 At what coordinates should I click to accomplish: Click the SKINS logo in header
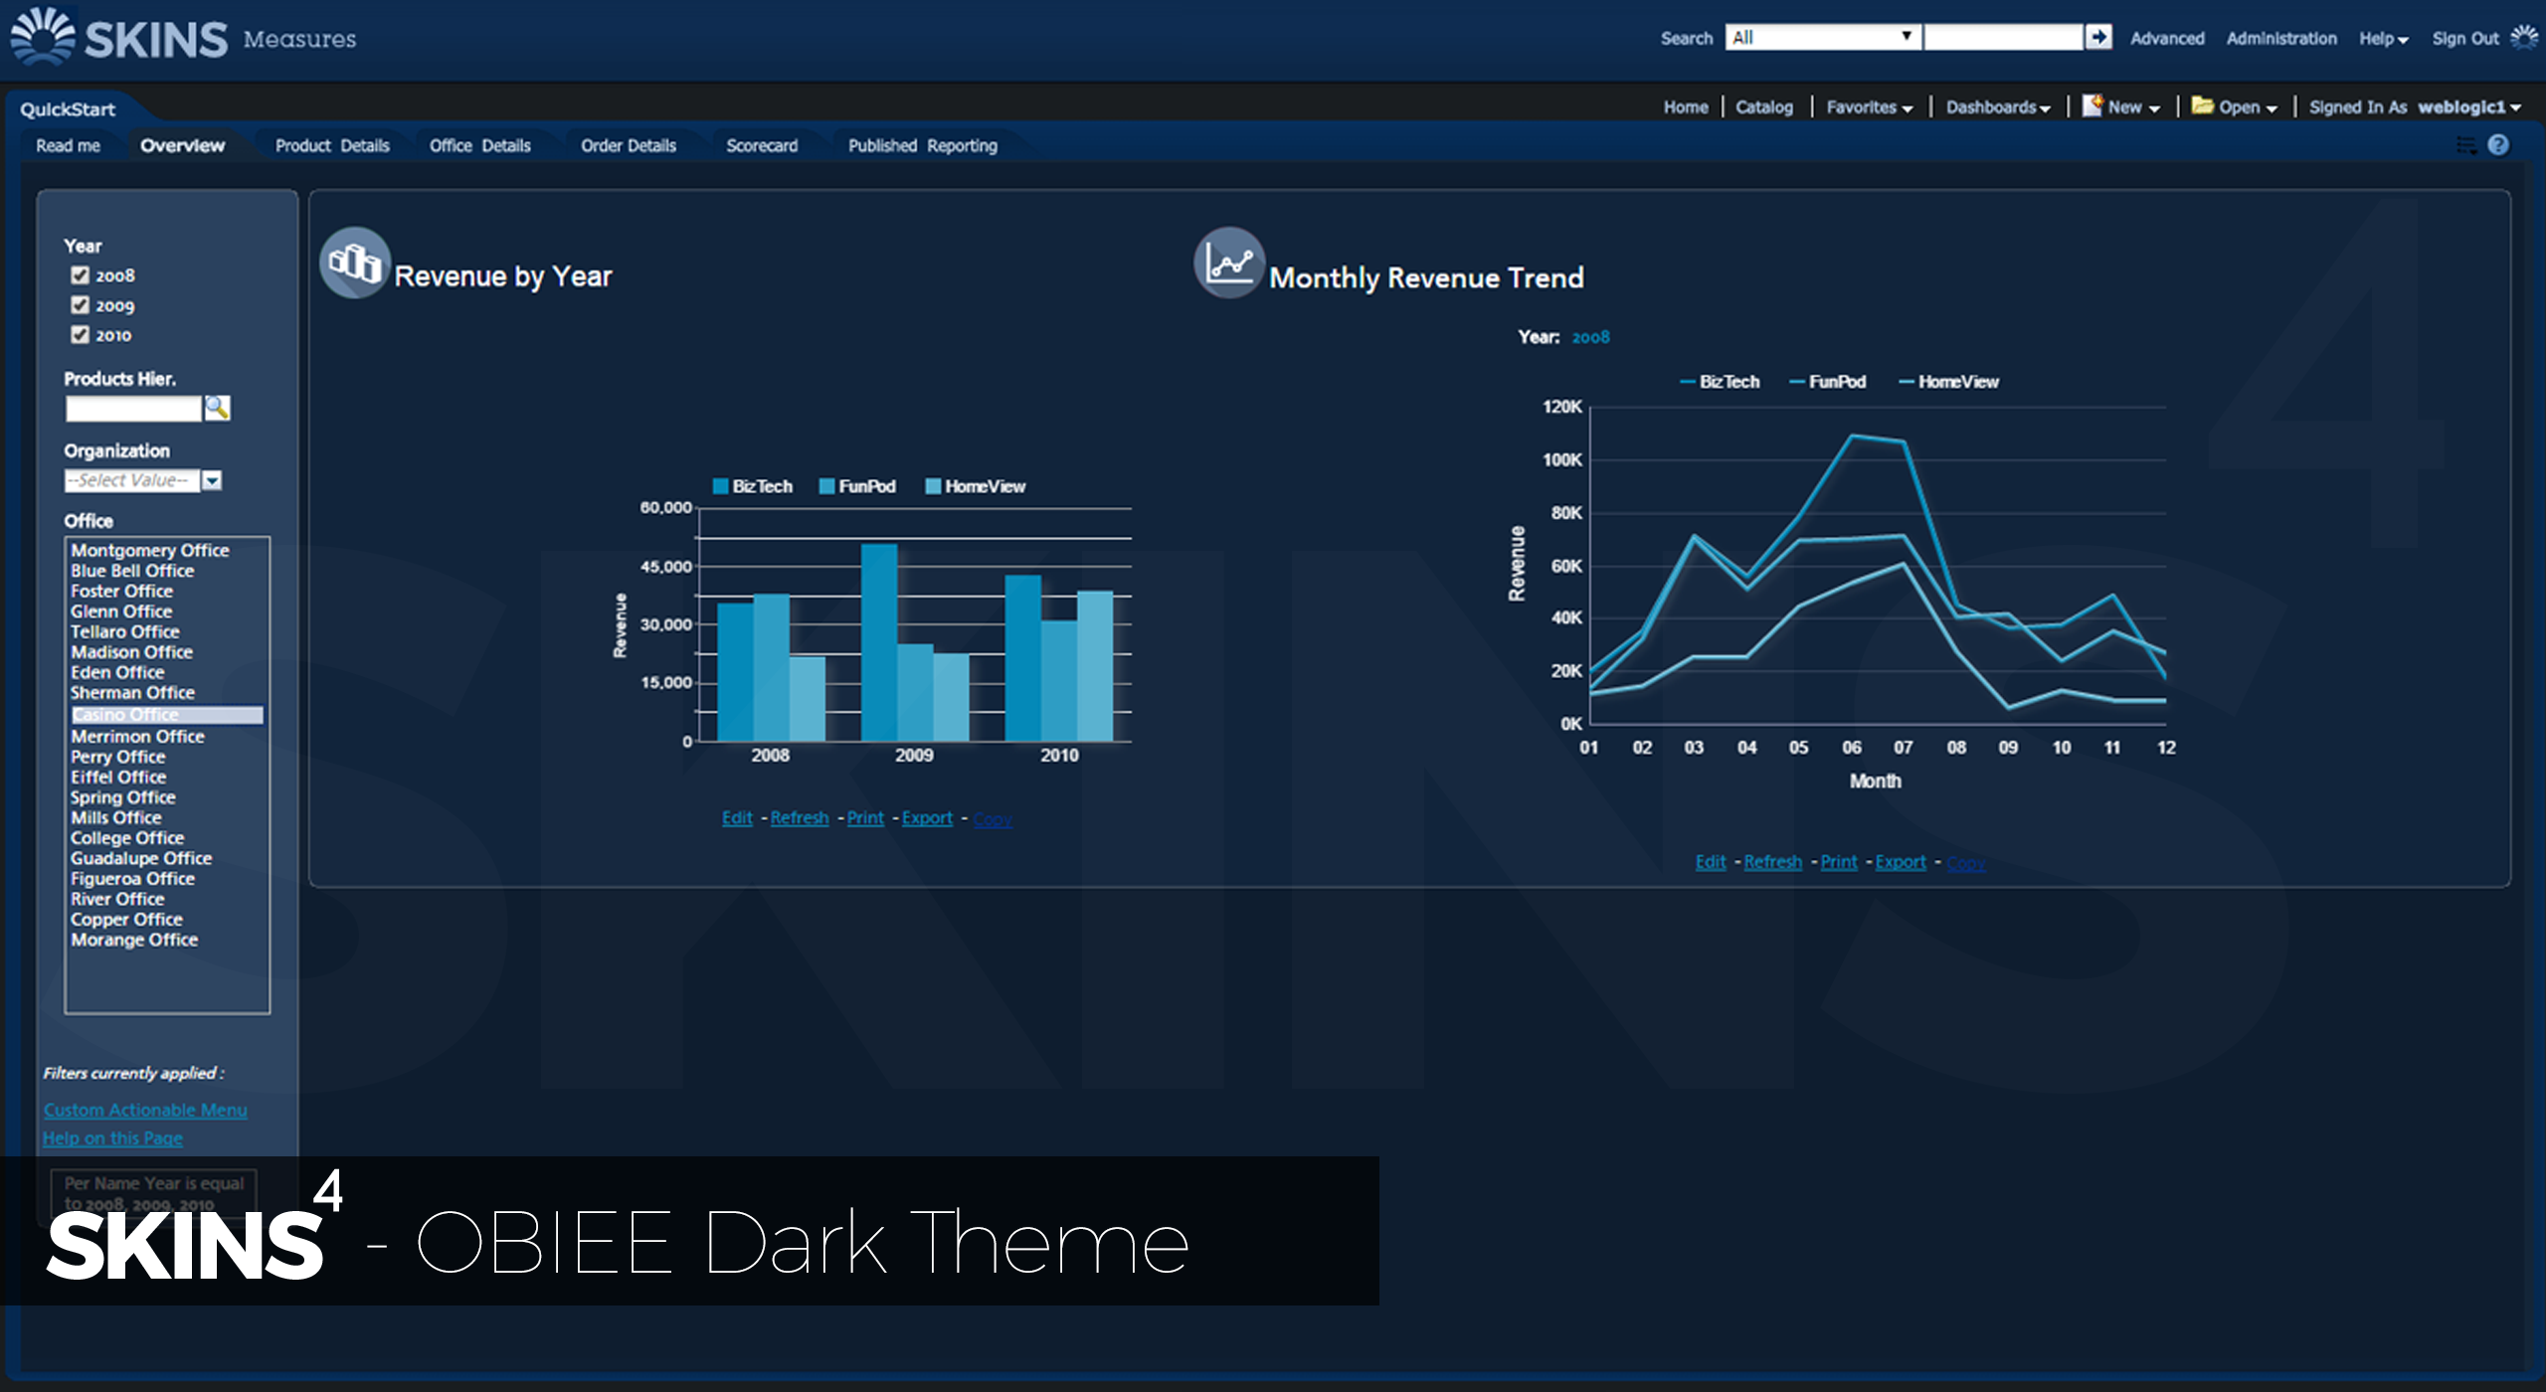(x=119, y=38)
